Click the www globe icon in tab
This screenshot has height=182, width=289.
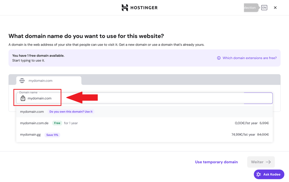click(x=22, y=81)
